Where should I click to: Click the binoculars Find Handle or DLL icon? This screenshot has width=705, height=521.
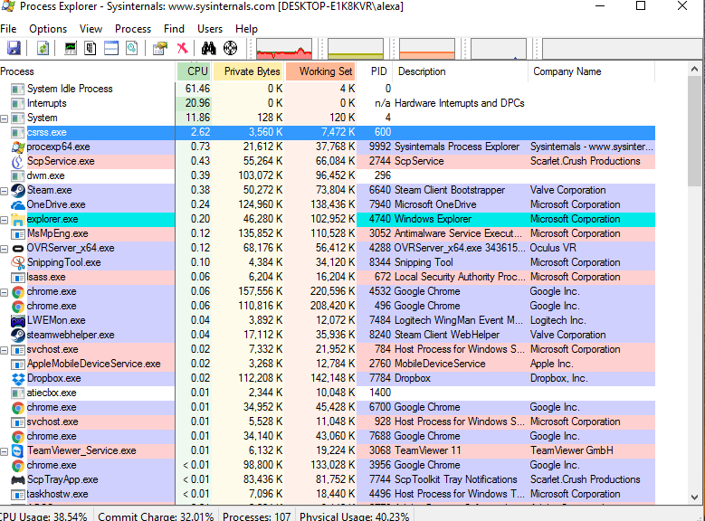point(208,48)
